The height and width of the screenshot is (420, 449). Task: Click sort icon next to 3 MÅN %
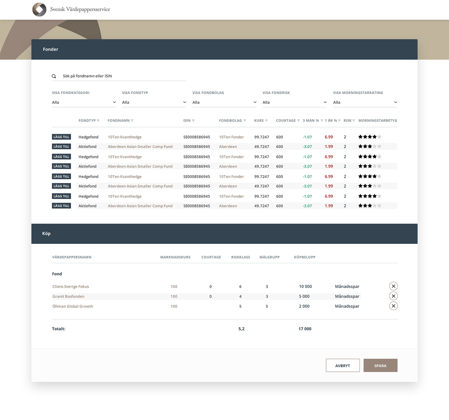pos(322,121)
